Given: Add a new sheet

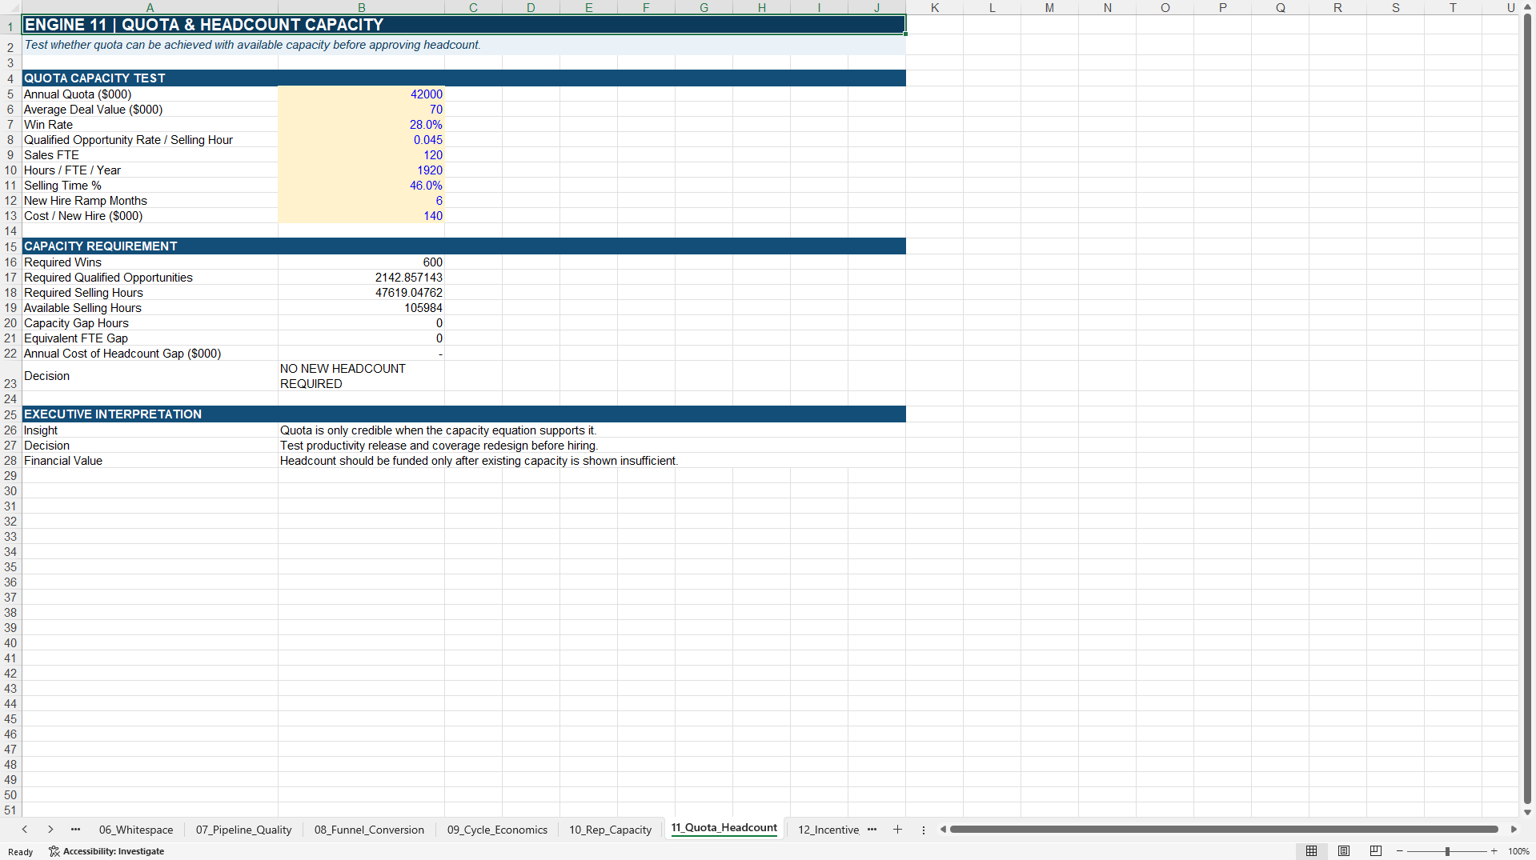Looking at the screenshot, I should click(897, 830).
